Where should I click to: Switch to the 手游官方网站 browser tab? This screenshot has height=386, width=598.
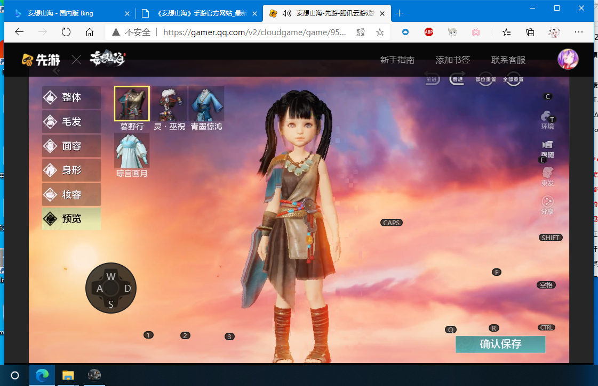(x=198, y=13)
